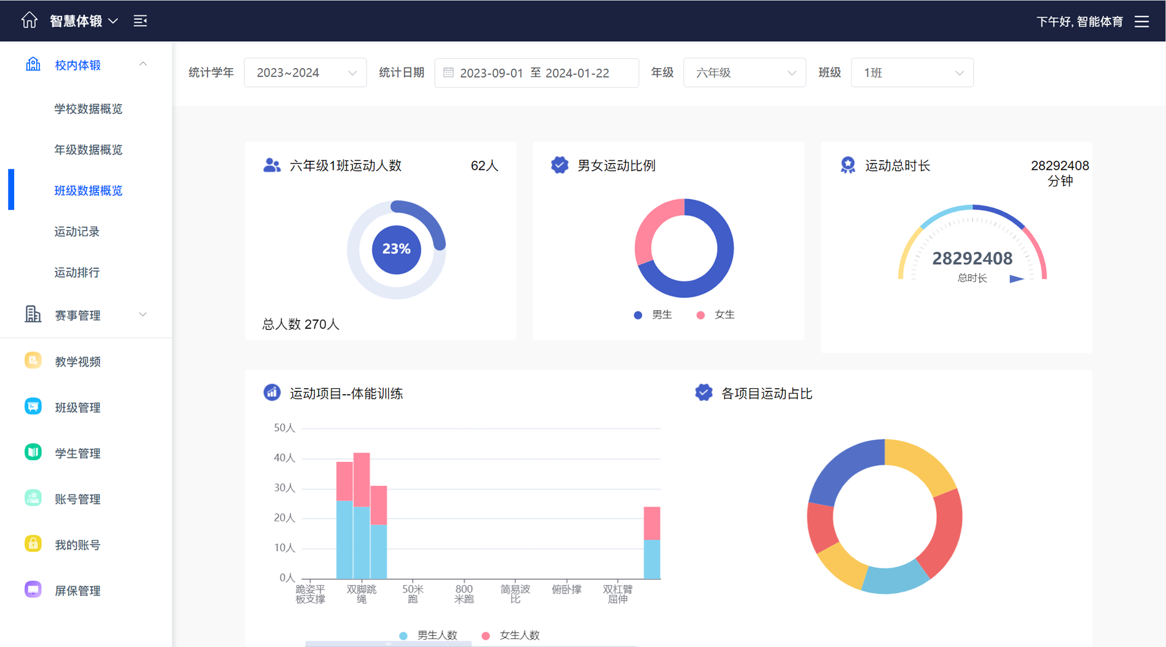The width and height of the screenshot is (1166, 647).
Task: Click the home icon in the top bar
Action: [x=29, y=20]
